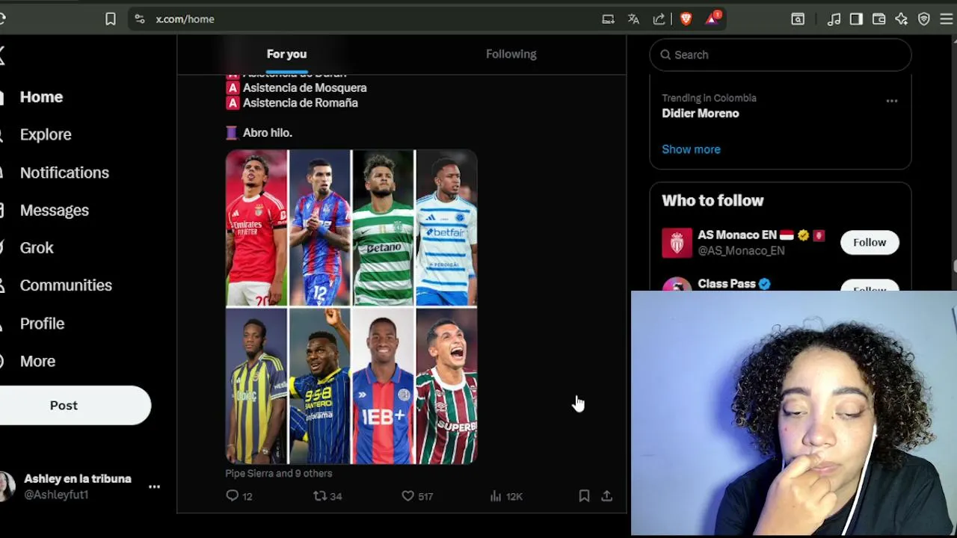Open the Betfair white-blue jersey photo
The height and width of the screenshot is (538, 957).
(x=446, y=228)
